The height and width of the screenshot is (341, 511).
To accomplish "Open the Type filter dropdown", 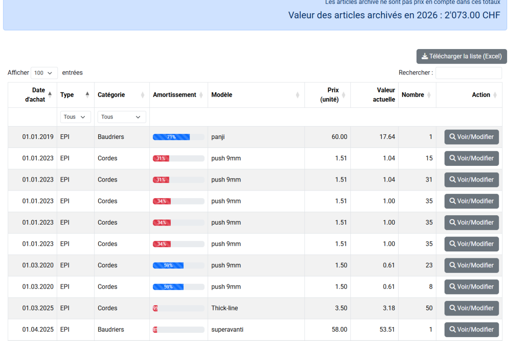I will point(75,117).
